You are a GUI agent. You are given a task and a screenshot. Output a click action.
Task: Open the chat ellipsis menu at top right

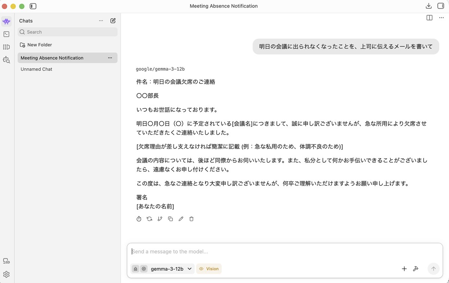coord(441,18)
